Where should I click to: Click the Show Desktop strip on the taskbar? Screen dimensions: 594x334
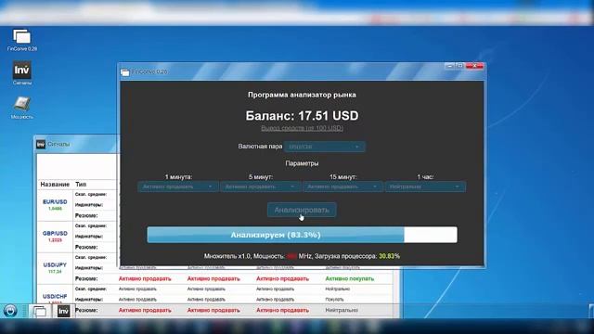click(591, 311)
